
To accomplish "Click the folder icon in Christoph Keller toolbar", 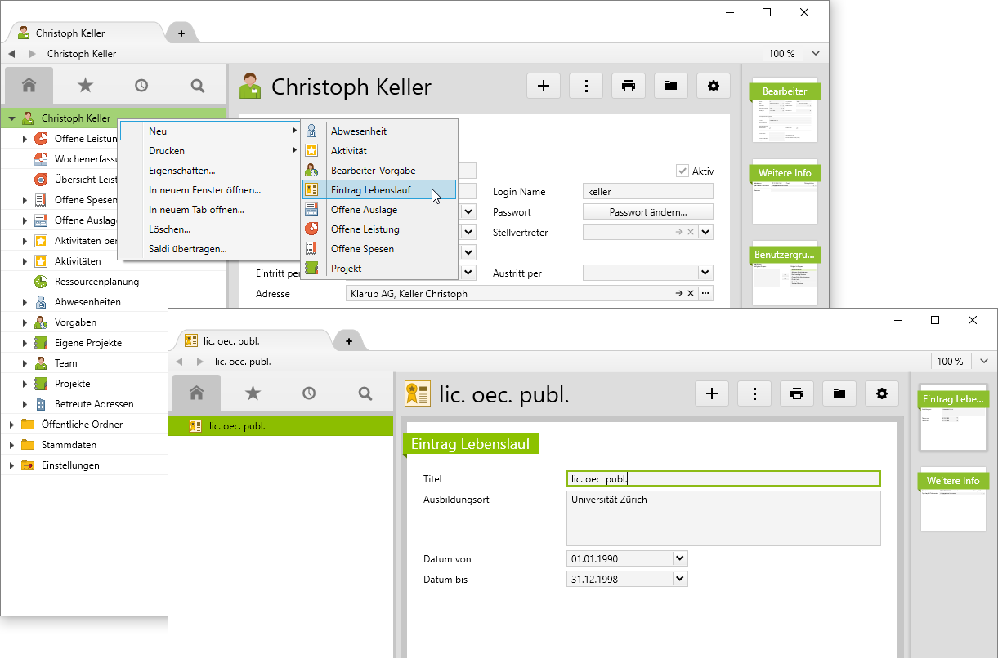I will [670, 86].
